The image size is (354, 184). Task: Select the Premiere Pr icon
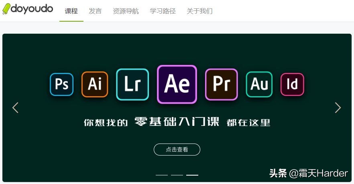(x=222, y=84)
